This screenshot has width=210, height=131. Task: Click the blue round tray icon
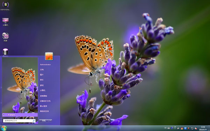(x=172, y=128)
